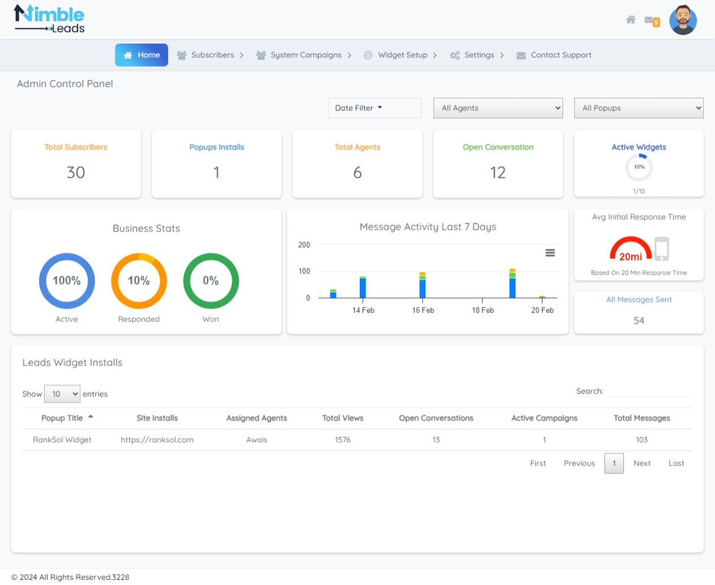Go to Next page of table
715x585 pixels.
(x=641, y=463)
